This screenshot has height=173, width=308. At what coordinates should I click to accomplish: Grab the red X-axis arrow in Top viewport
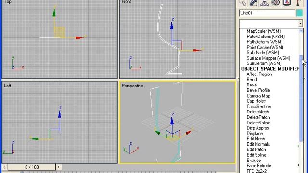(79, 37)
